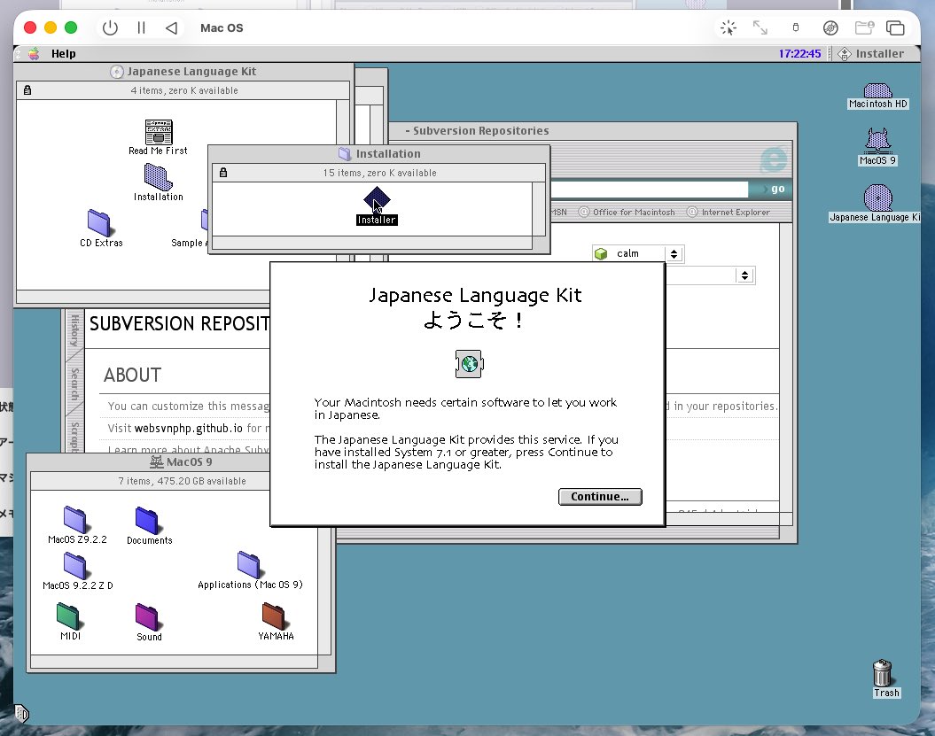Click the control strip tab at bottom-left

click(21, 713)
